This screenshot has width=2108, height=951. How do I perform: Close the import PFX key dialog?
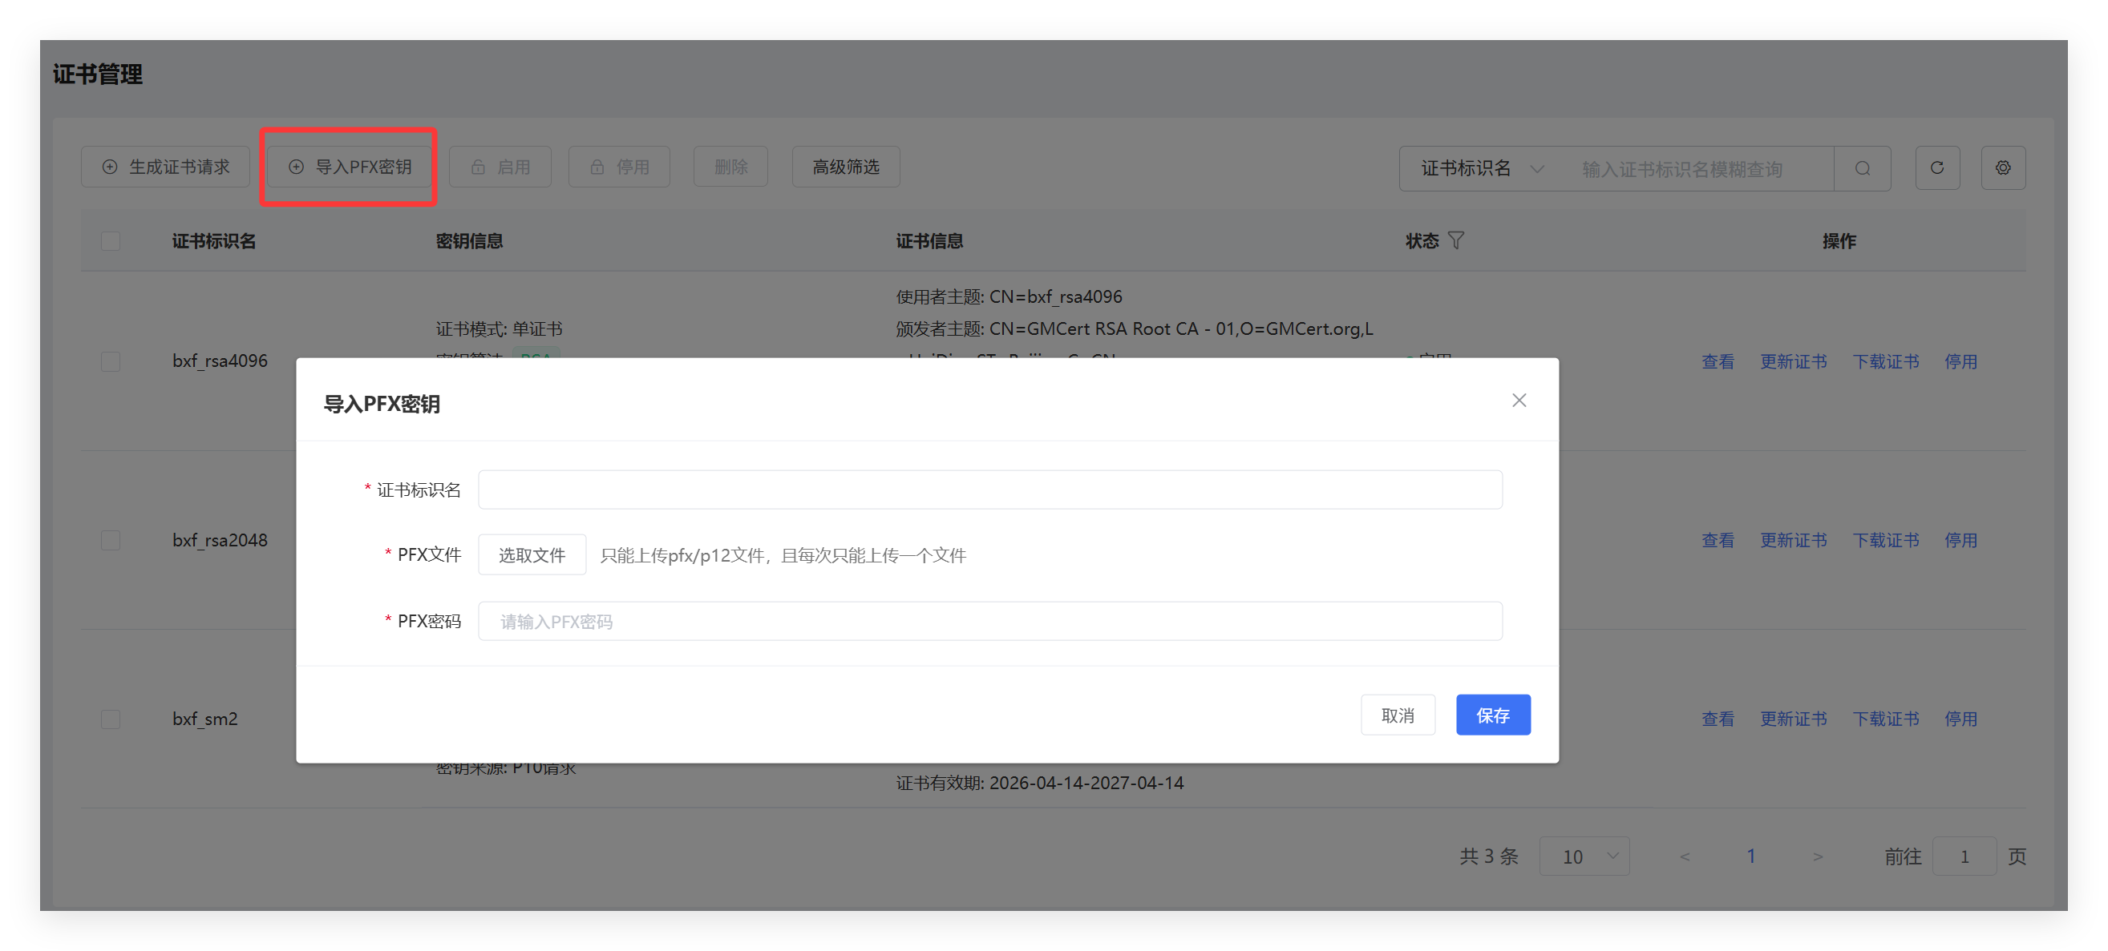click(x=1519, y=401)
